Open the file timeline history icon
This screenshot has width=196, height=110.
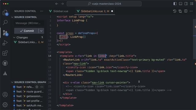[175, 11]
